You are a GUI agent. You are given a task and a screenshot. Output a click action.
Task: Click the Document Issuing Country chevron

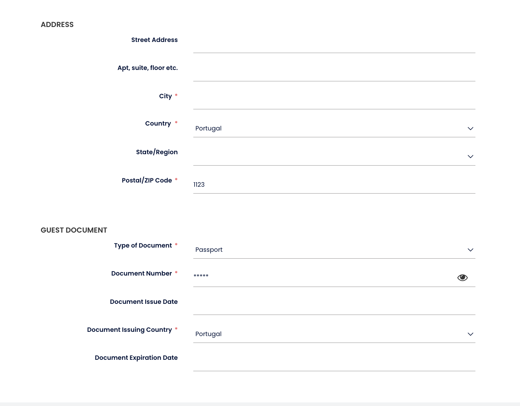click(470, 334)
